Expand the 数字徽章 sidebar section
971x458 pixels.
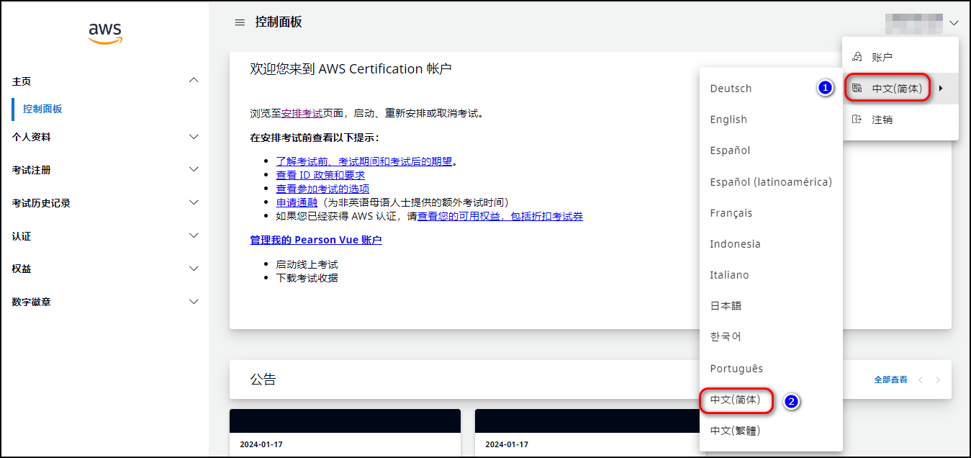pyautogui.click(x=193, y=302)
